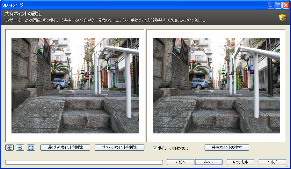The image size is (291, 169).
Task: Select green point marker on poster, right image
Action: click(178, 50)
